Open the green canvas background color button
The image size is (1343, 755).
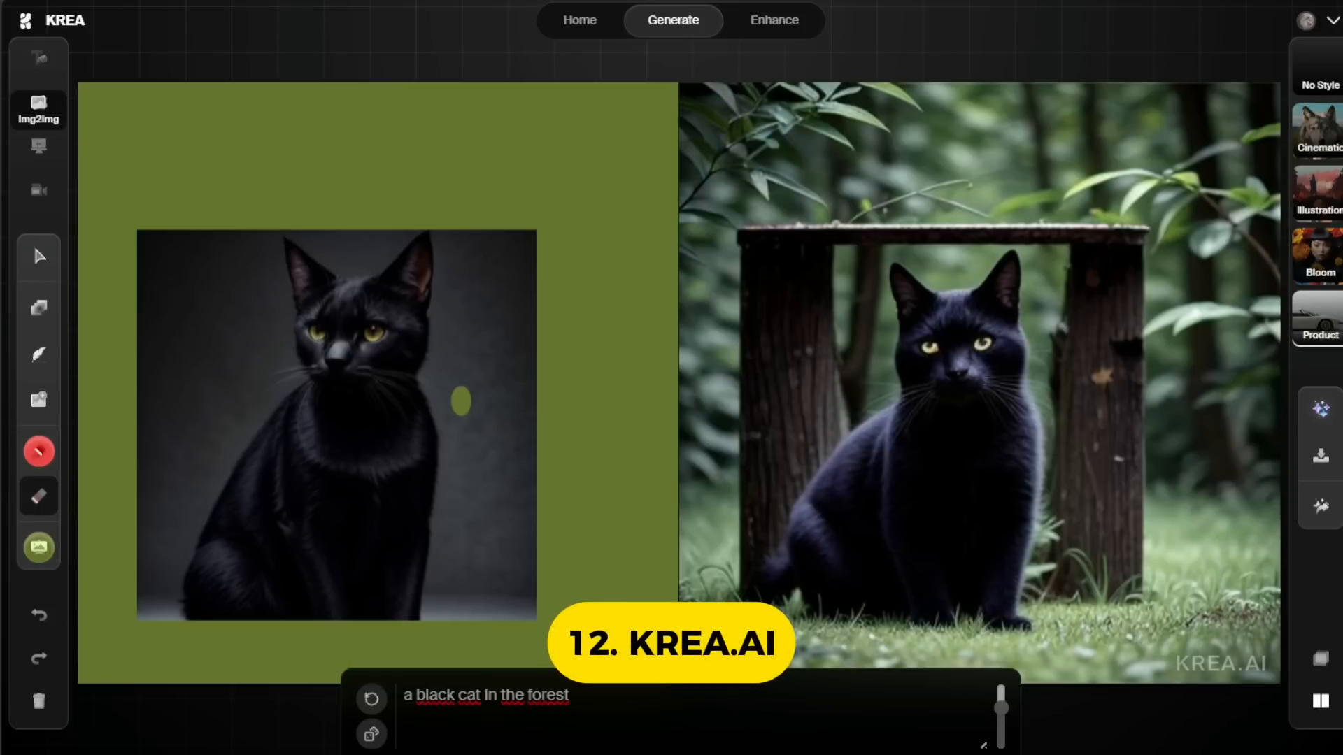(x=39, y=547)
